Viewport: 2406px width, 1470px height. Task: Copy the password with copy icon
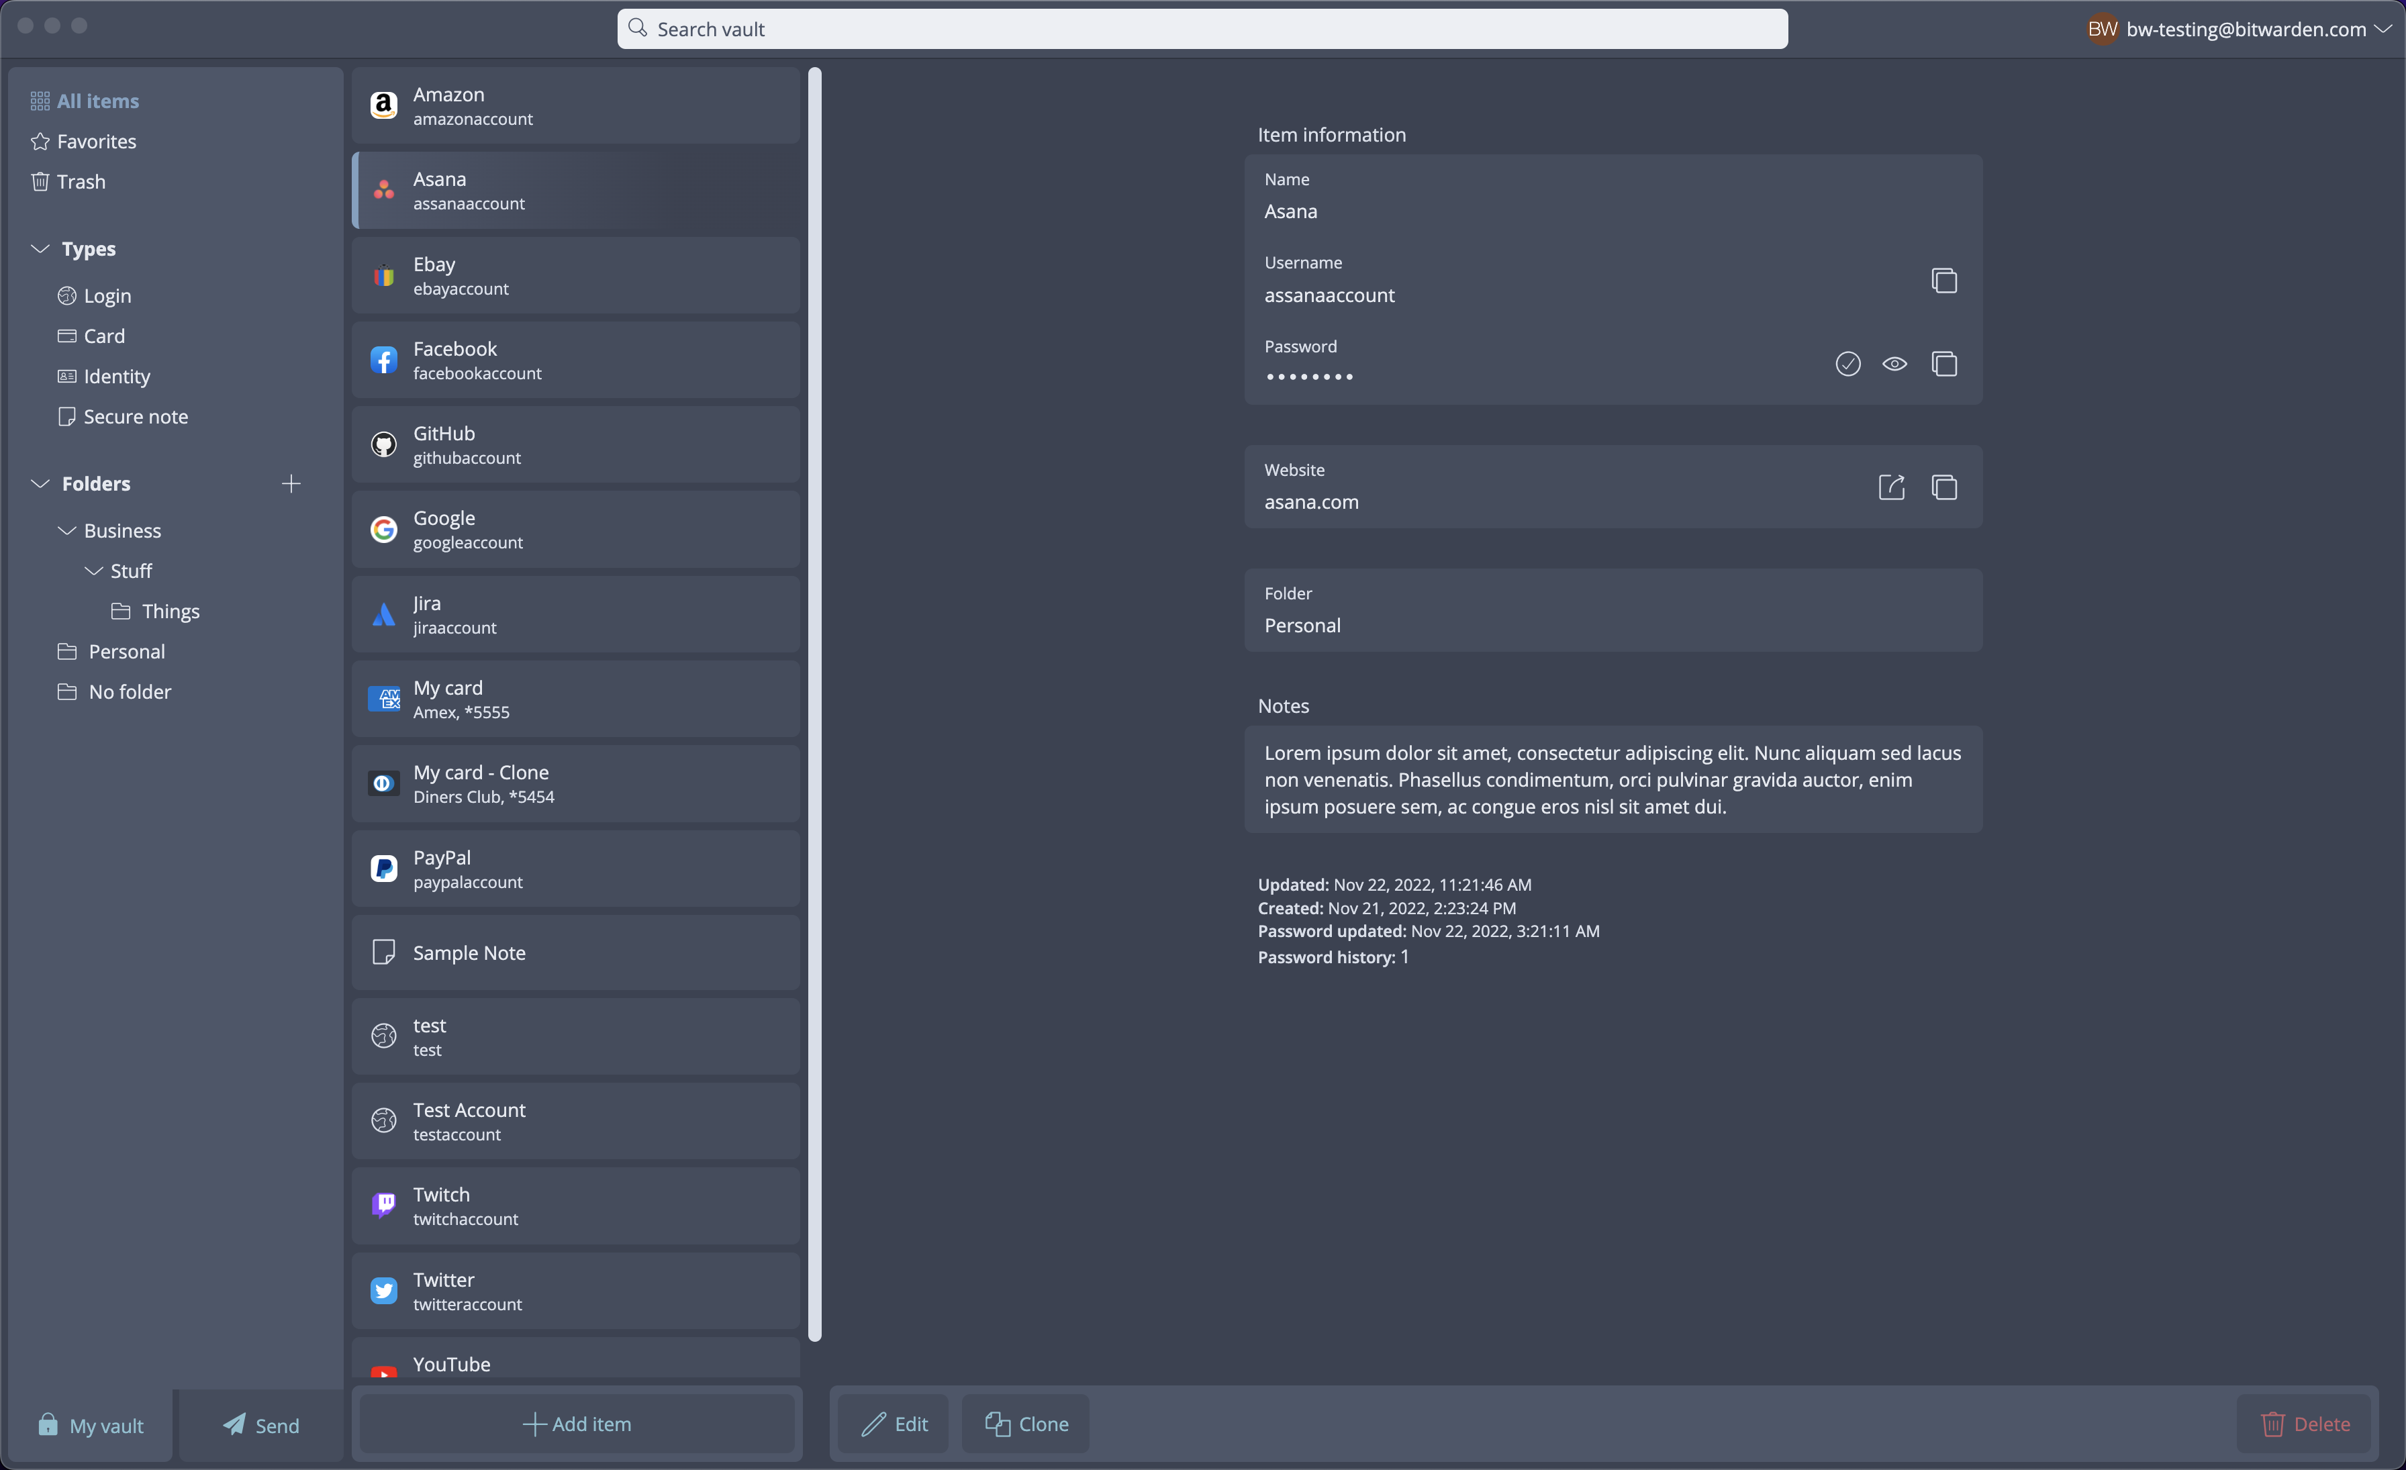click(x=1943, y=364)
